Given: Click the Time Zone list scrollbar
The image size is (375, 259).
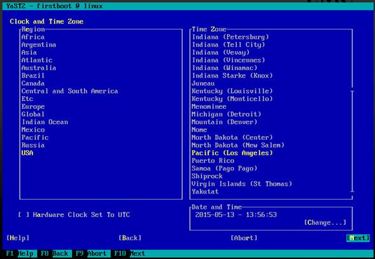Looking at the screenshot, I should click(352, 141).
